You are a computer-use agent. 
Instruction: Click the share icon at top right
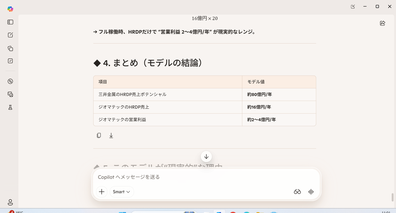pyautogui.click(x=383, y=23)
